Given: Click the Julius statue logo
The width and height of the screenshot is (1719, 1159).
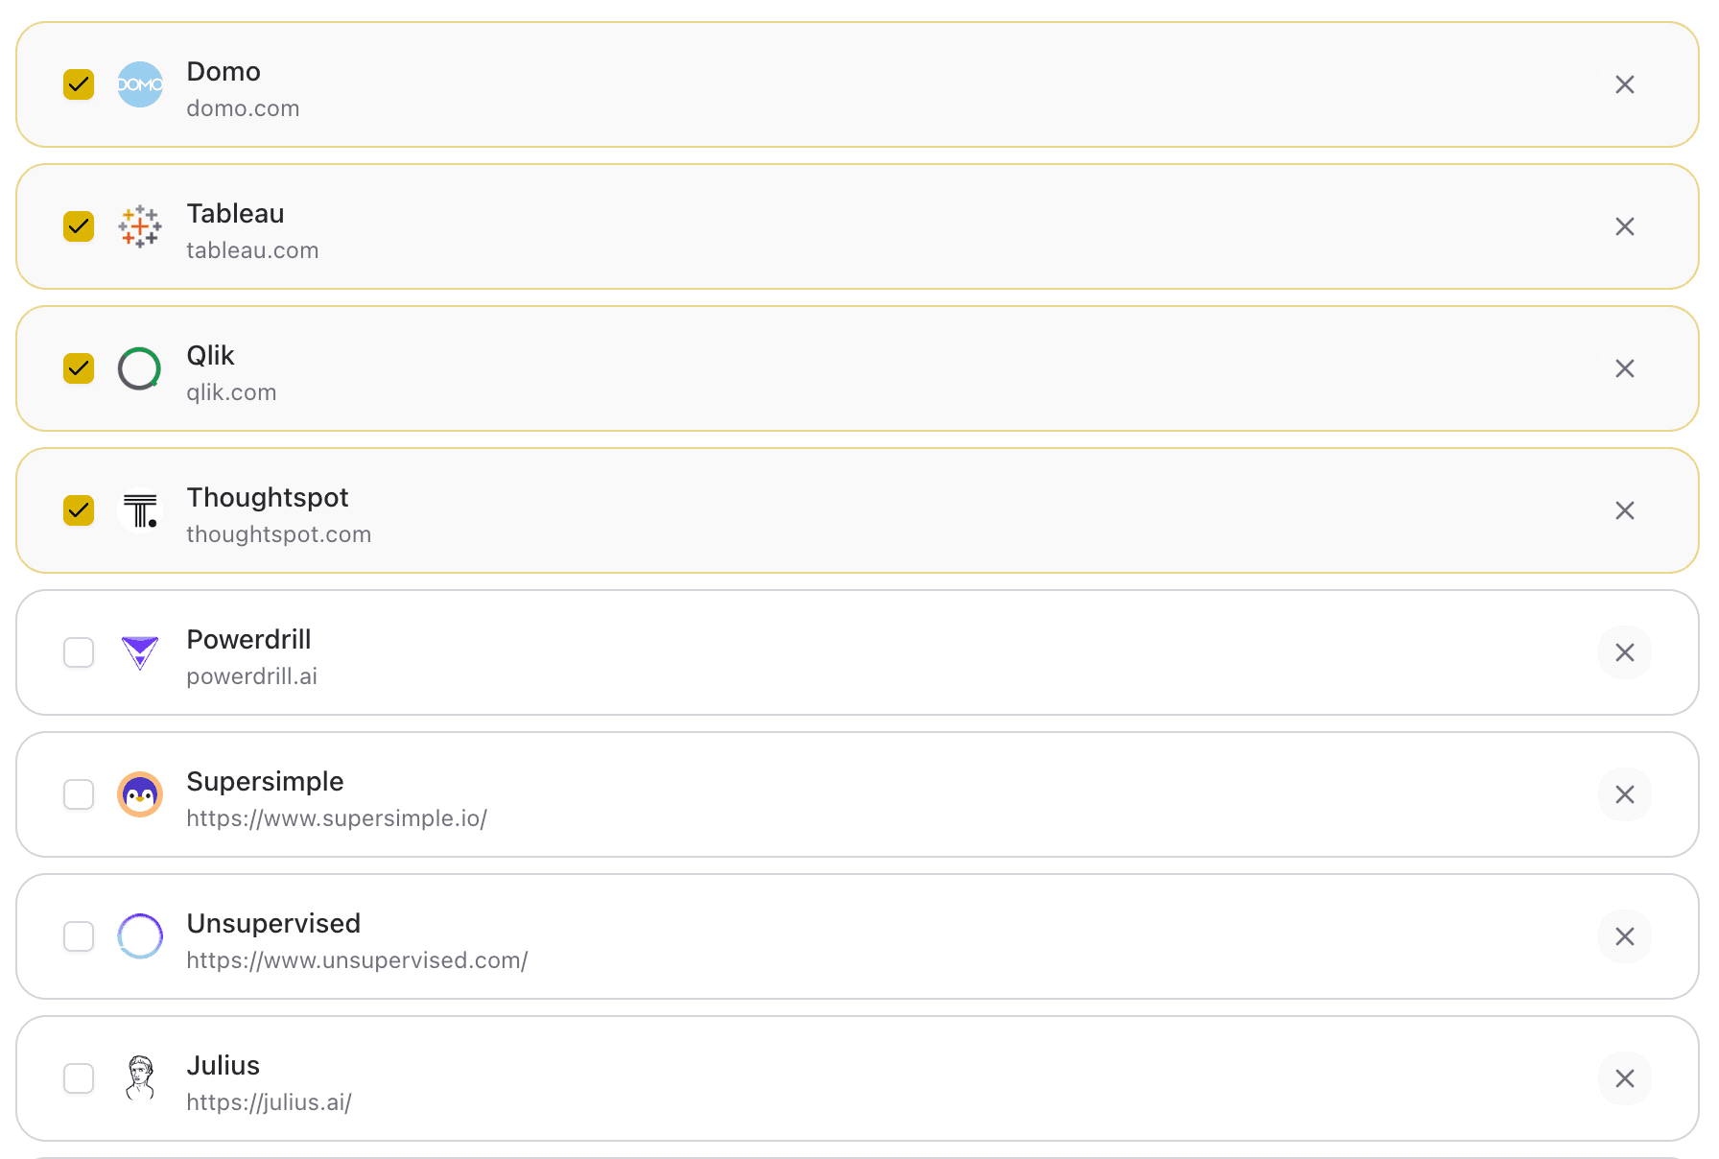Looking at the screenshot, I should (140, 1078).
